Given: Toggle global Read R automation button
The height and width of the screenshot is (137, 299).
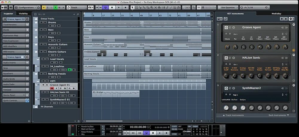Looking at the screenshot, I should pyautogui.click(x=56, y=8).
